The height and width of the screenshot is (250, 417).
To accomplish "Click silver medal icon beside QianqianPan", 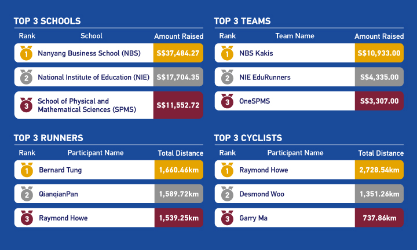I will 25,194.
